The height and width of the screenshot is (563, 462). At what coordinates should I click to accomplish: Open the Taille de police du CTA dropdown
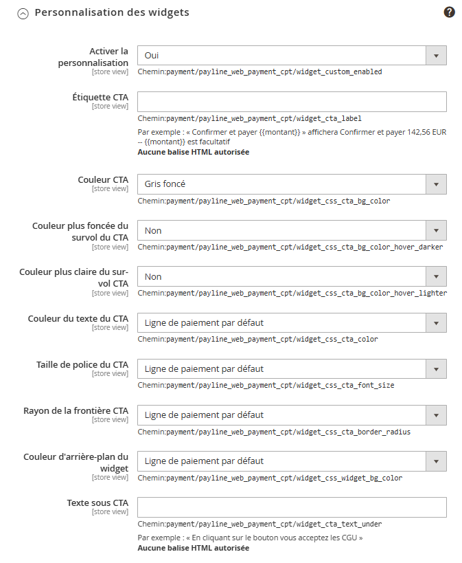[292, 368]
